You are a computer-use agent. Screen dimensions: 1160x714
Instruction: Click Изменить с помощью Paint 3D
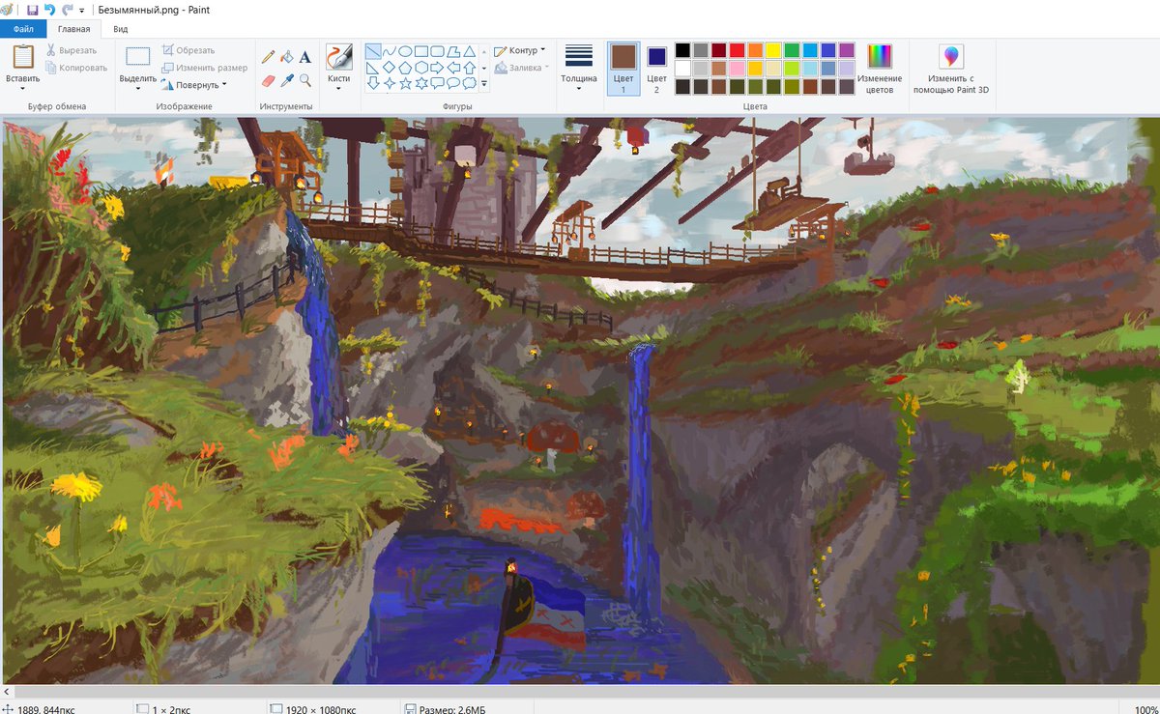951,68
